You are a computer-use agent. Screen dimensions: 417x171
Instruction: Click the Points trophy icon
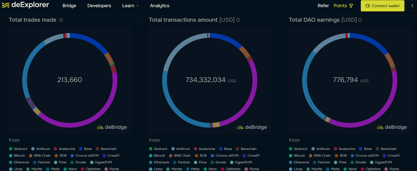pyautogui.click(x=351, y=6)
